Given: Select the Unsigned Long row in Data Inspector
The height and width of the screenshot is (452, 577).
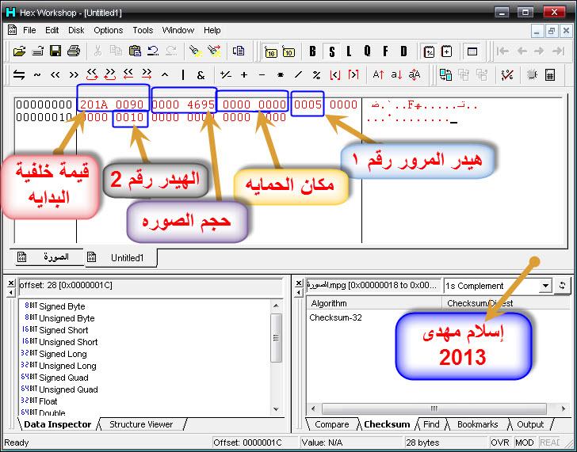Looking at the screenshot, I should 67,366.
